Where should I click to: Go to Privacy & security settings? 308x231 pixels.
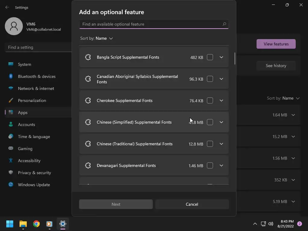[34, 173]
